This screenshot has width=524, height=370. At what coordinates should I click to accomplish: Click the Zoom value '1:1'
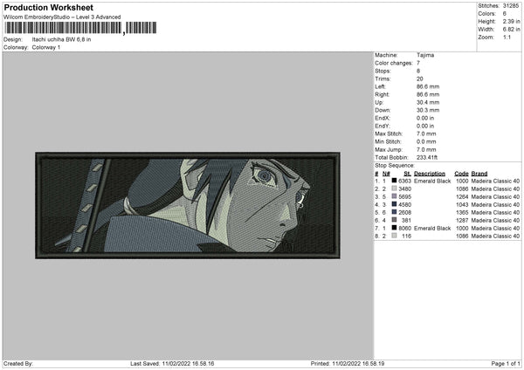pyautogui.click(x=507, y=37)
